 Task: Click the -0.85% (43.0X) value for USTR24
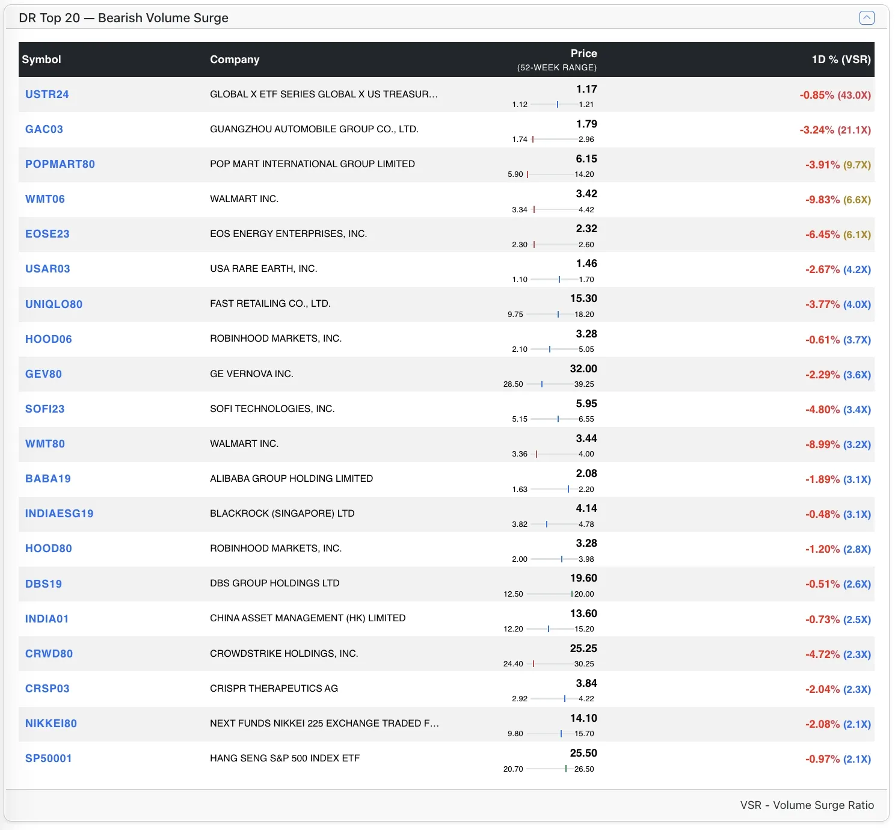835,95
